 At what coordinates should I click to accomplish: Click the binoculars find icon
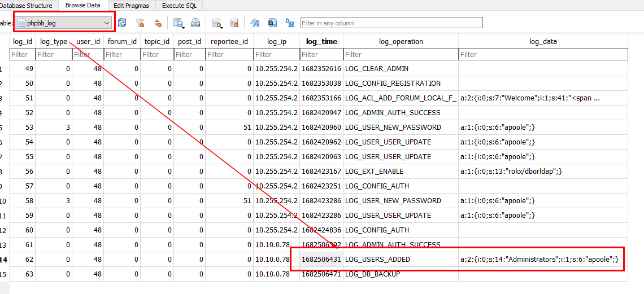[x=272, y=23]
